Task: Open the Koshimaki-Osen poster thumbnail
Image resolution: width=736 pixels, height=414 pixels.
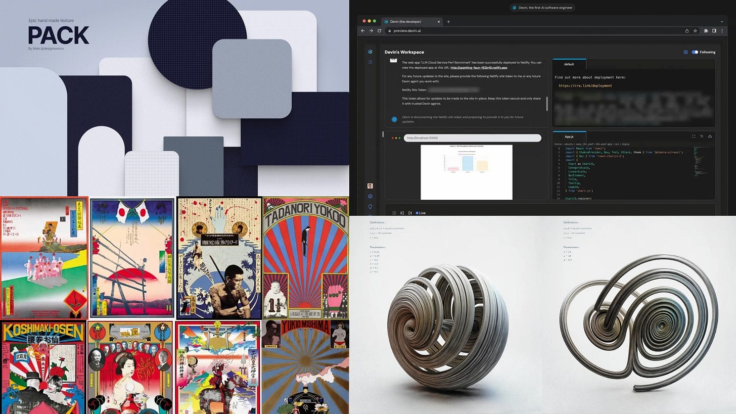Action: pyautogui.click(x=43, y=367)
